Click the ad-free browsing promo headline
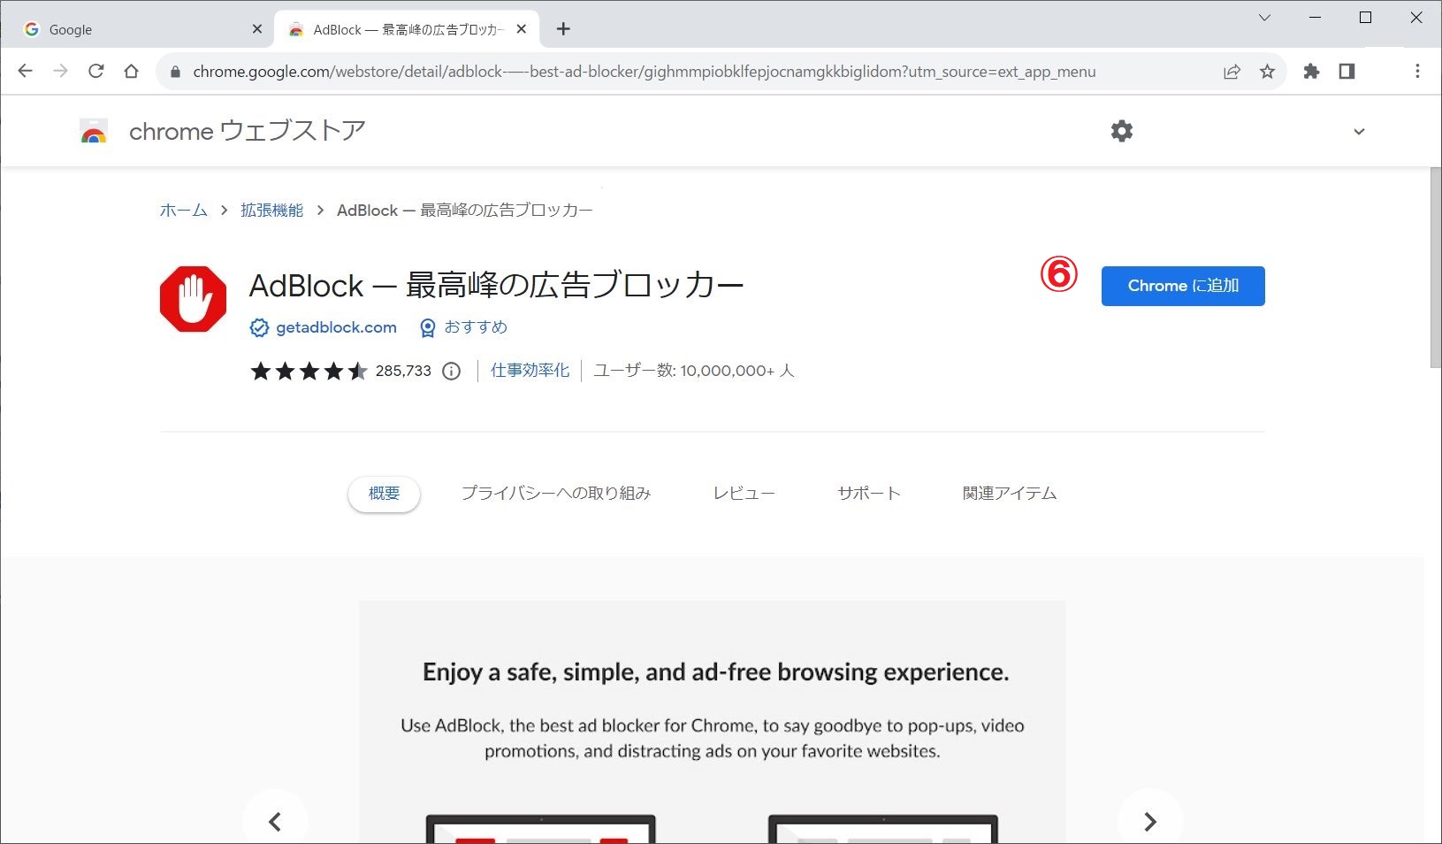This screenshot has width=1442, height=844. coord(715,672)
